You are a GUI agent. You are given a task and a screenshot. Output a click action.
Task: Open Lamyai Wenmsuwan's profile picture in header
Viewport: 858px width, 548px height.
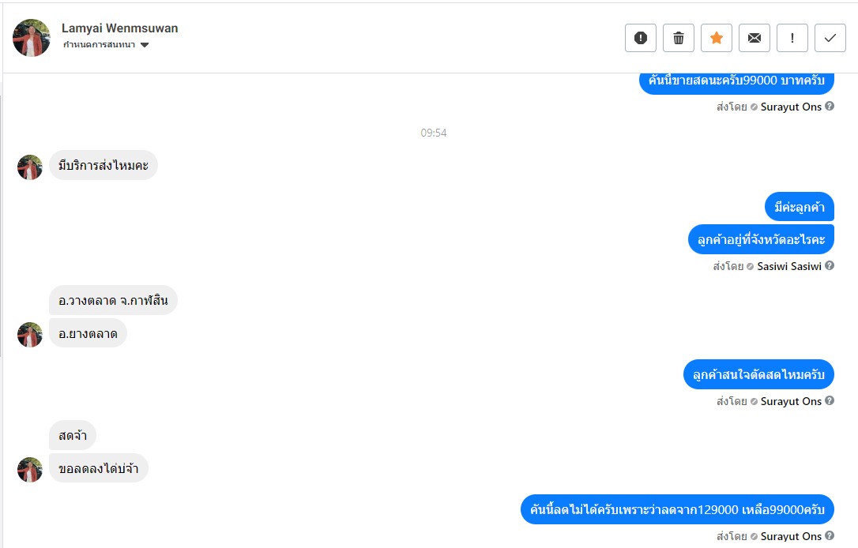[31, 38]
